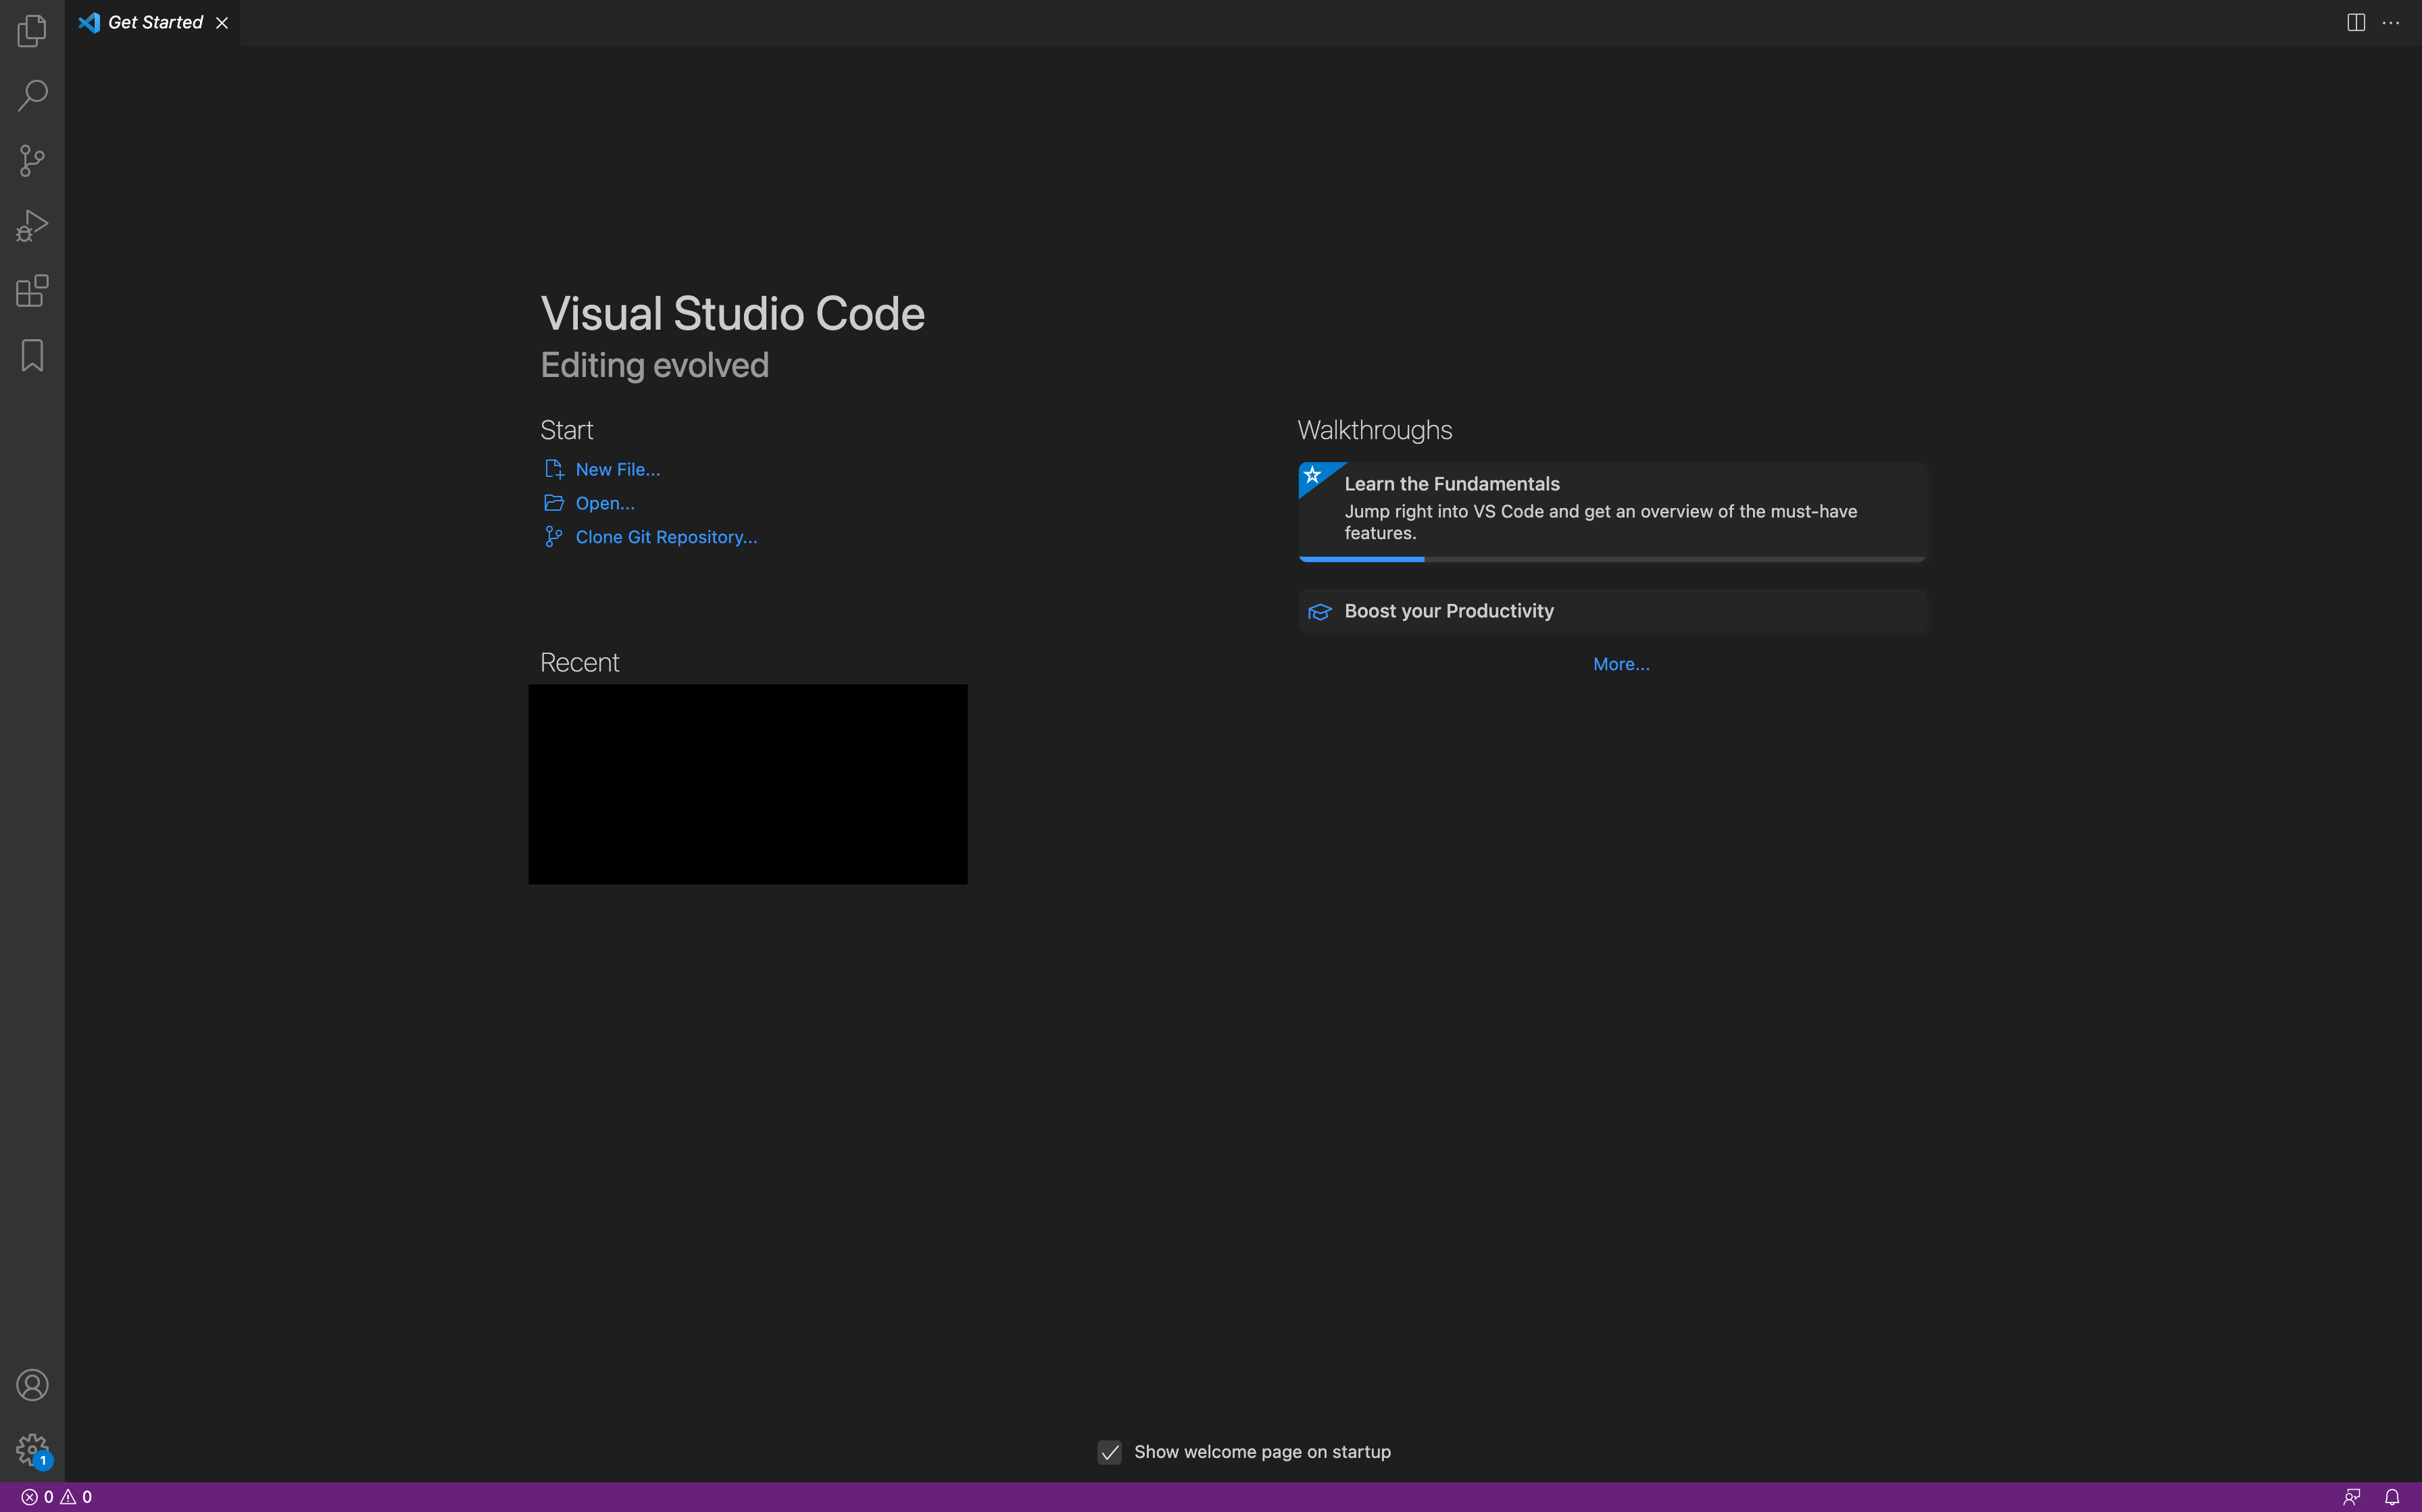2422x1512 pixels.
Task: Split the editor to the right
Action: [x=2355, y=22]
